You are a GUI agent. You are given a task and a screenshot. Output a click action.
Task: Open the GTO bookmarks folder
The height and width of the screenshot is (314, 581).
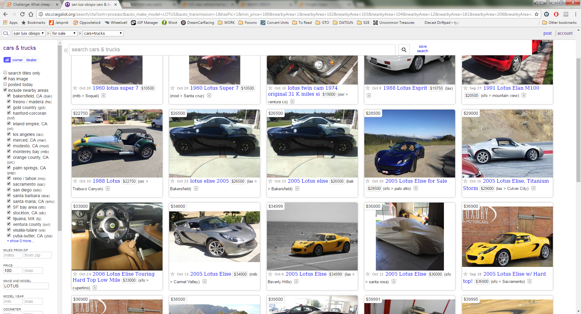pos(322,23)
